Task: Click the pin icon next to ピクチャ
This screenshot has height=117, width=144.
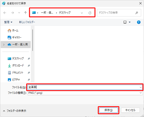Action: [29, 80]
